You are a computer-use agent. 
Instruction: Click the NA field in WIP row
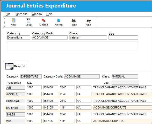pyautogui.click(x=84, y=121)
